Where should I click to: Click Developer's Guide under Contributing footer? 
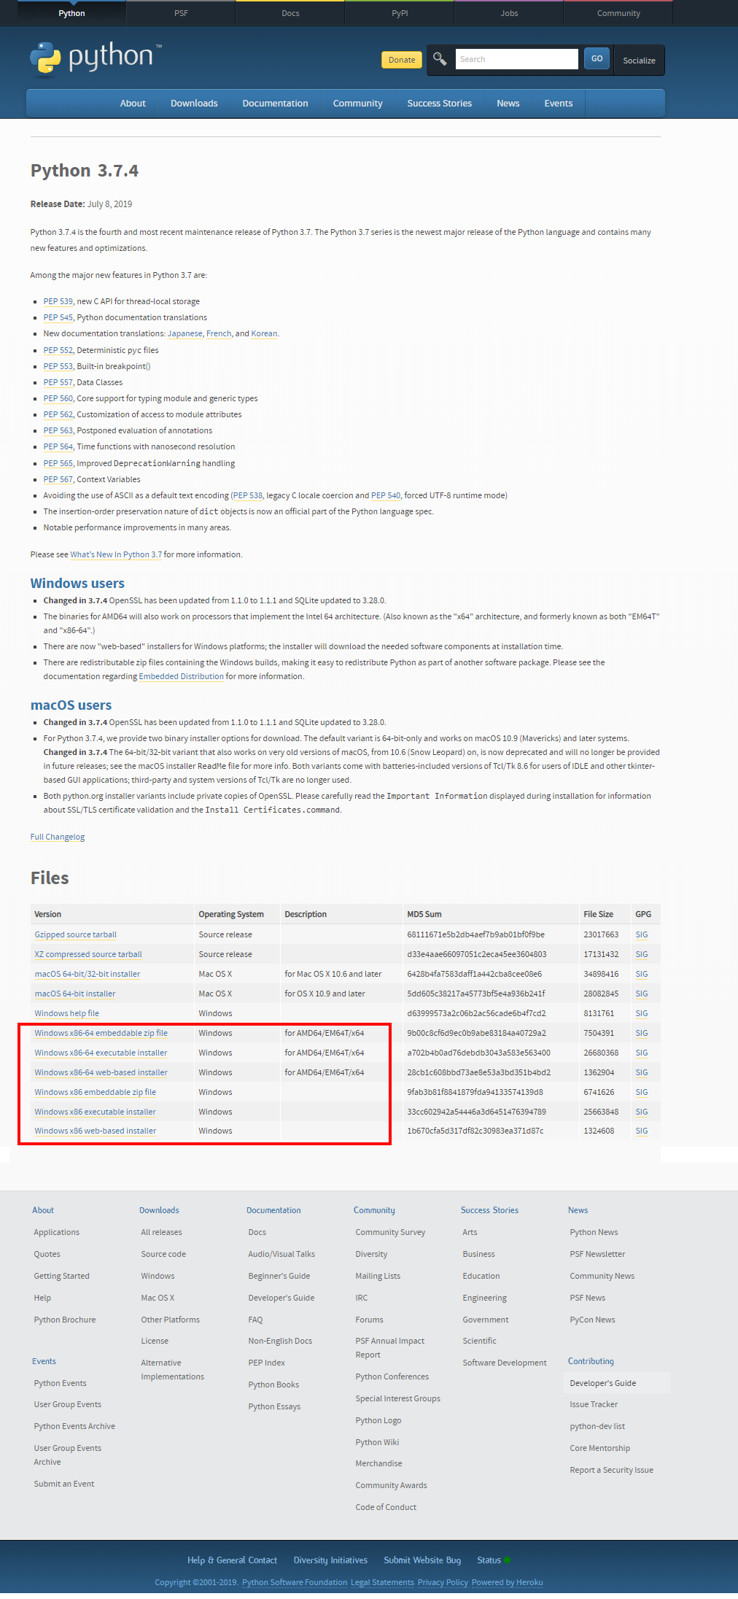(603, 1383)
